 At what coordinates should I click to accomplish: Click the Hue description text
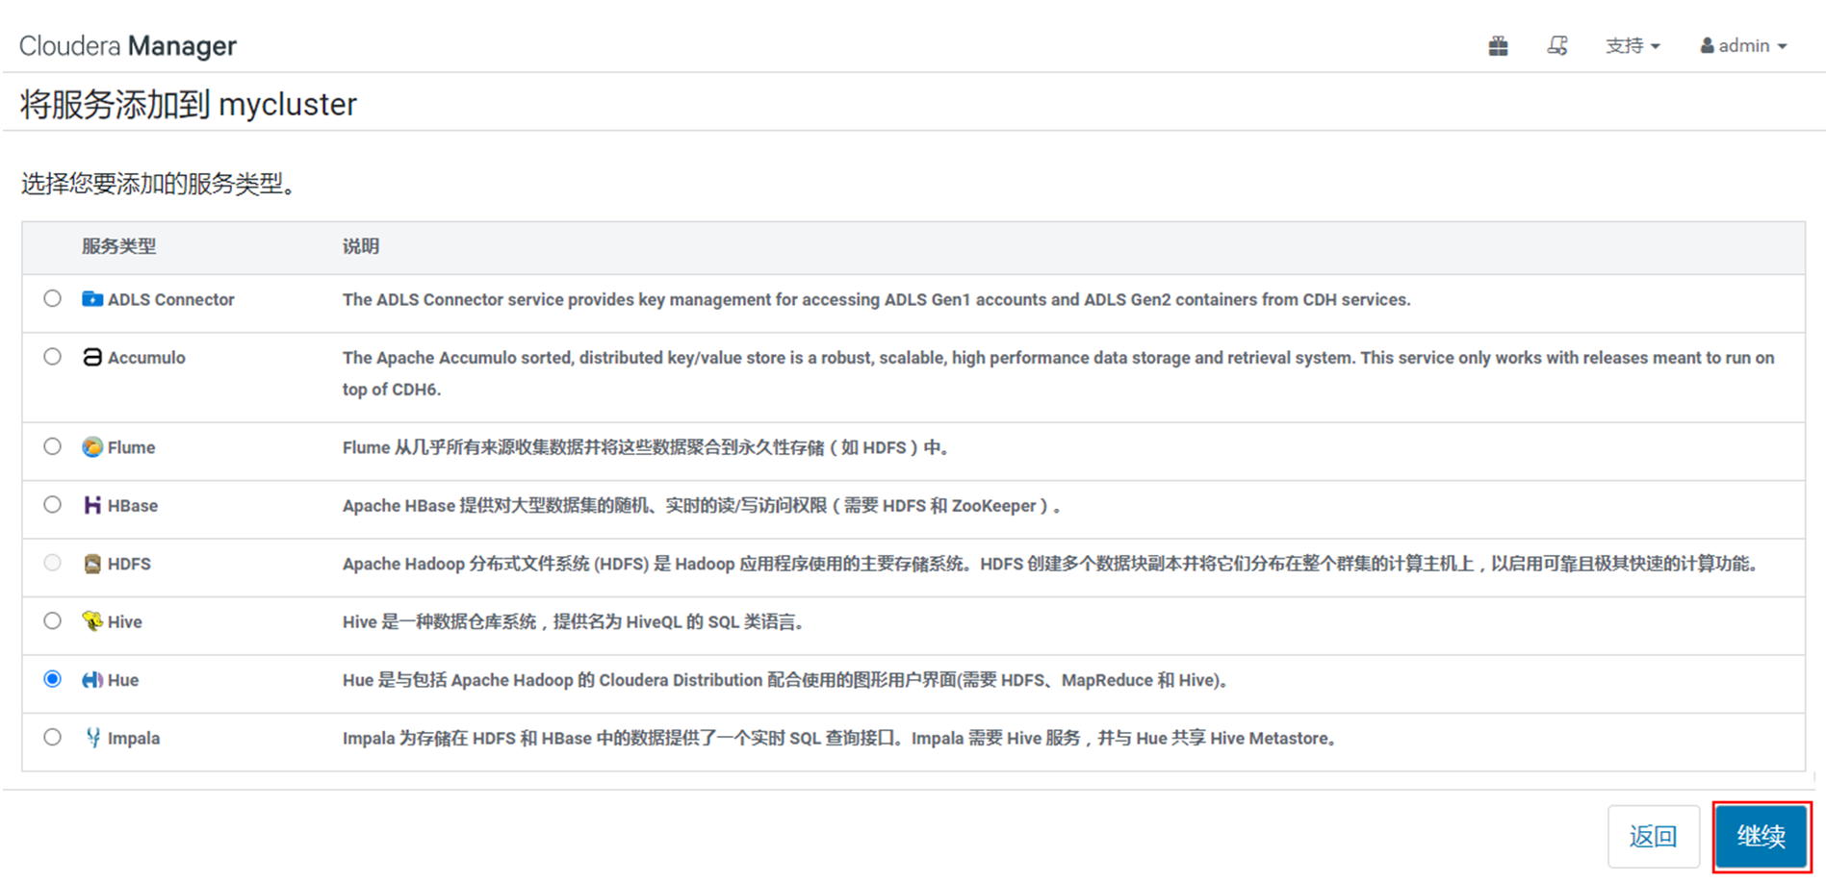tap(785, 680)
